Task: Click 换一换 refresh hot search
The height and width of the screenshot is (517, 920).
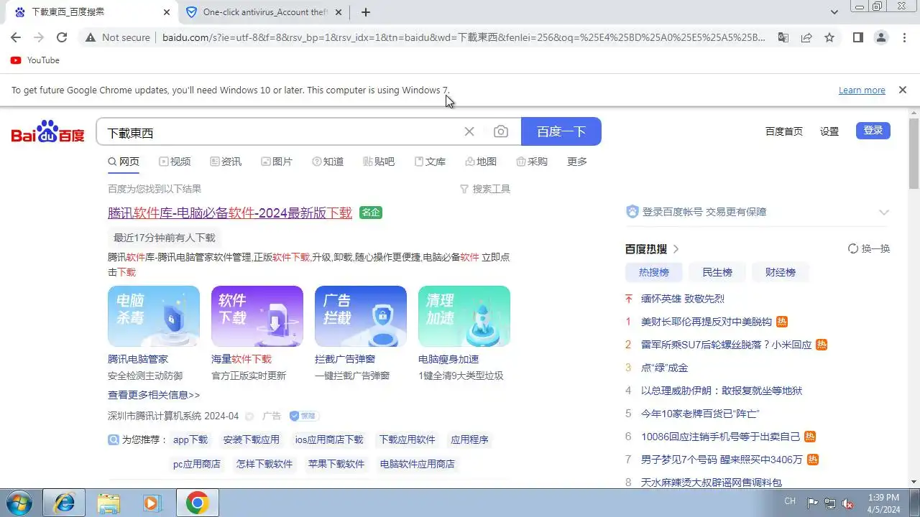Action: pos(869,248)
